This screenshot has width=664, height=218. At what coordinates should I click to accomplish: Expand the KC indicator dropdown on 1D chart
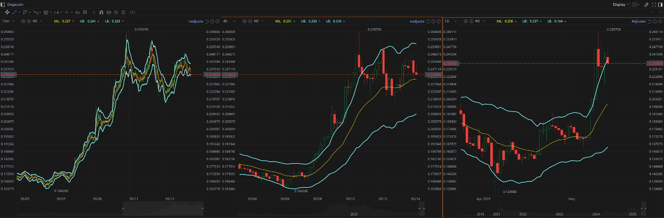483,21
